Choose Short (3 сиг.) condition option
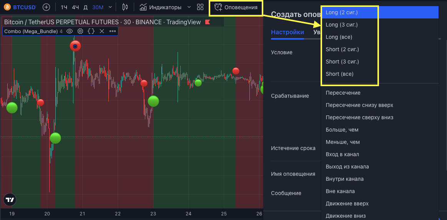Image resolution: width=447 pixels, height=220 pixels. [x=380, y=62]
